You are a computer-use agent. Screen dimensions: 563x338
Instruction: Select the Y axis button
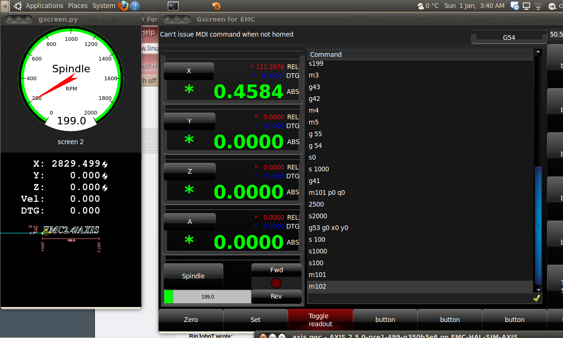pyautogui.click(x=190, y=121)
